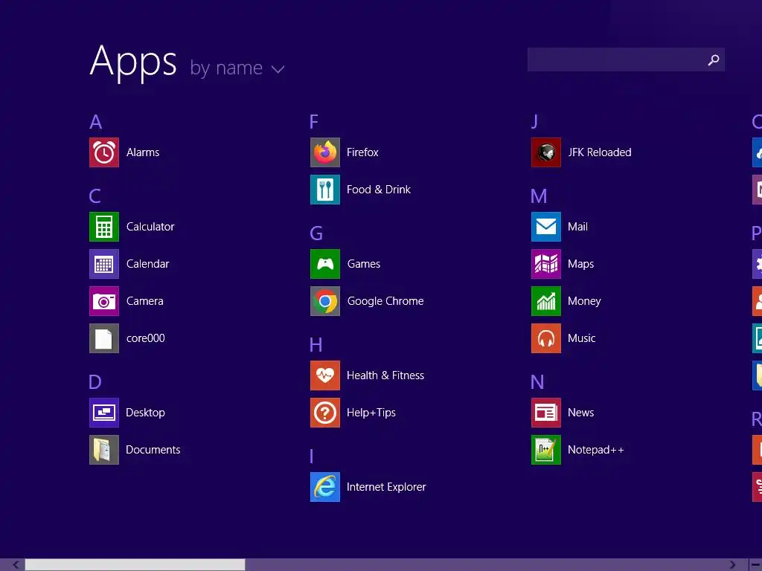Viewport: 762px width, 571px height.
Task: Select the letter C header above Calculator
Action: tap(95, 196)
